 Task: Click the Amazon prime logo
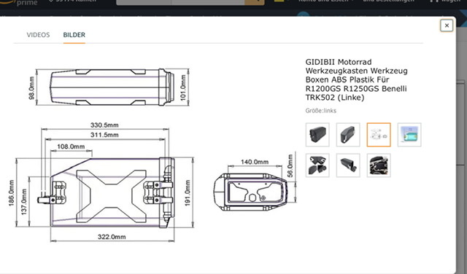click(x=21, y=2)
